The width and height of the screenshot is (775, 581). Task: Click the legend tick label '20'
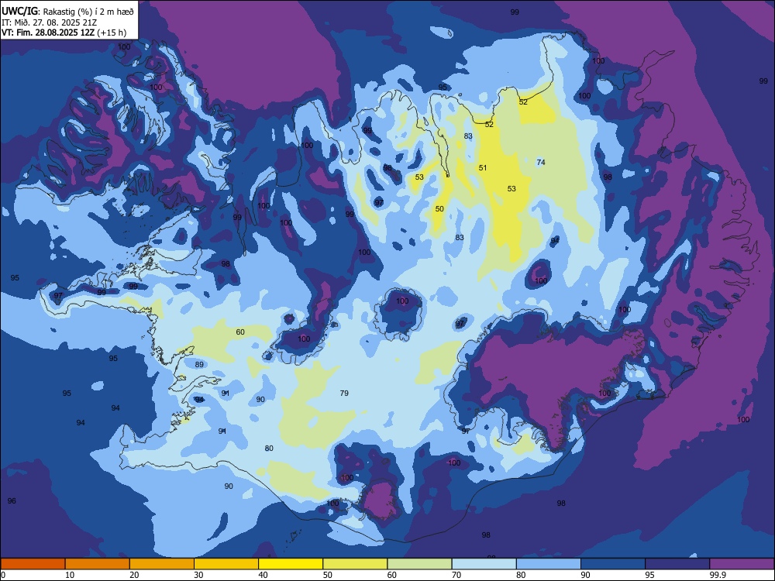point(134,575)
